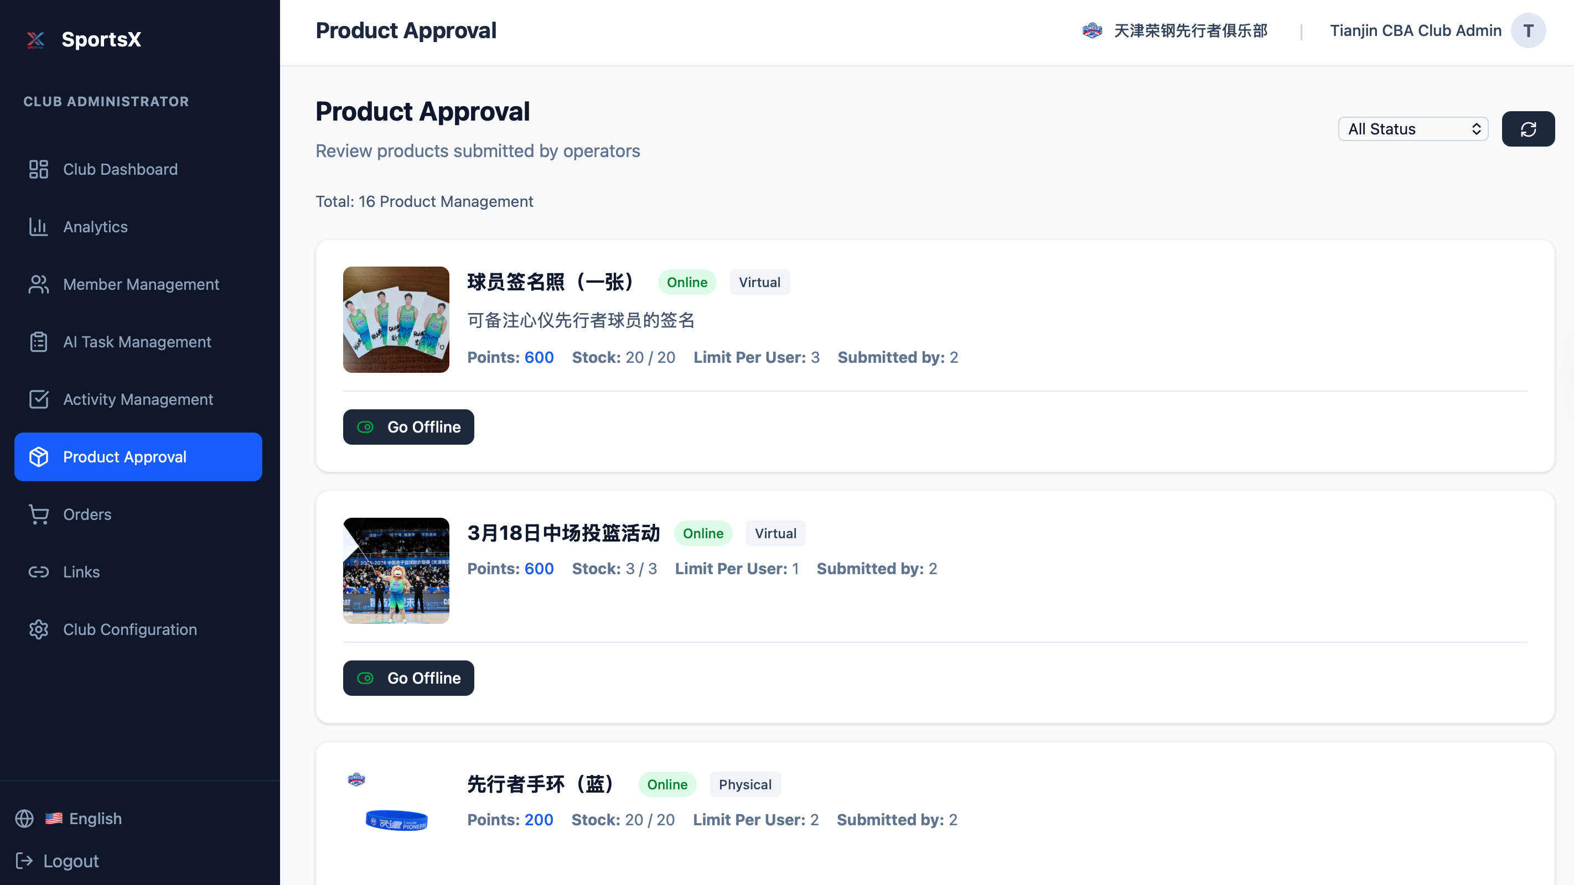Click the Orders shopping cart icon
Image resolution: width=1574 pixels, height=885 pixels.
click(39, 514)
